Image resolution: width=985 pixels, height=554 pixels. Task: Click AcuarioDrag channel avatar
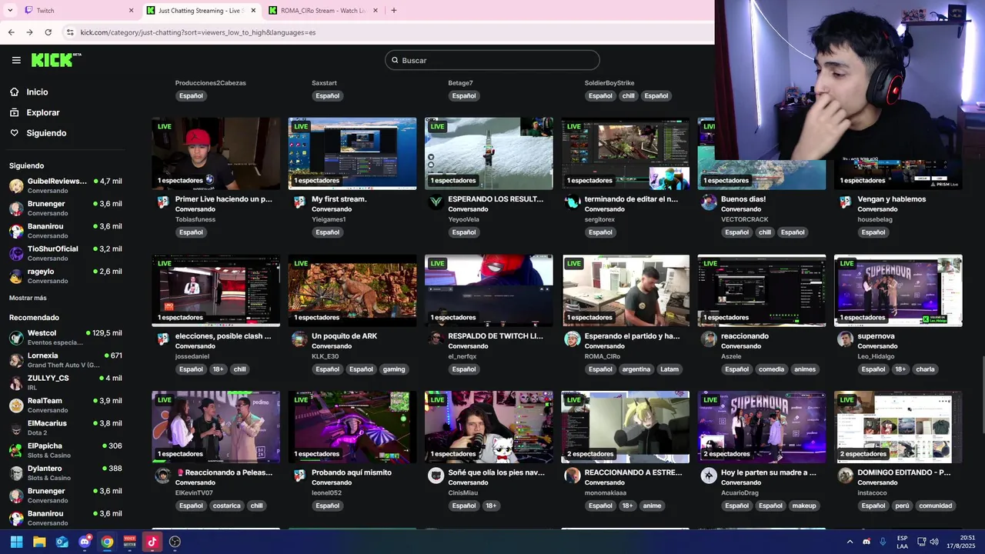click(709, 476)
